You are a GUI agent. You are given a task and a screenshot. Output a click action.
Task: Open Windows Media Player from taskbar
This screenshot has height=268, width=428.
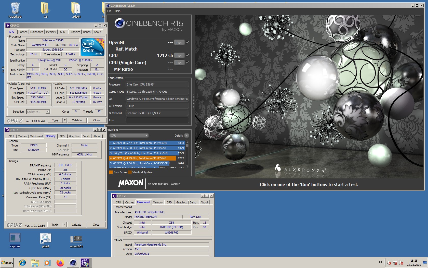(x=47, y=262)
